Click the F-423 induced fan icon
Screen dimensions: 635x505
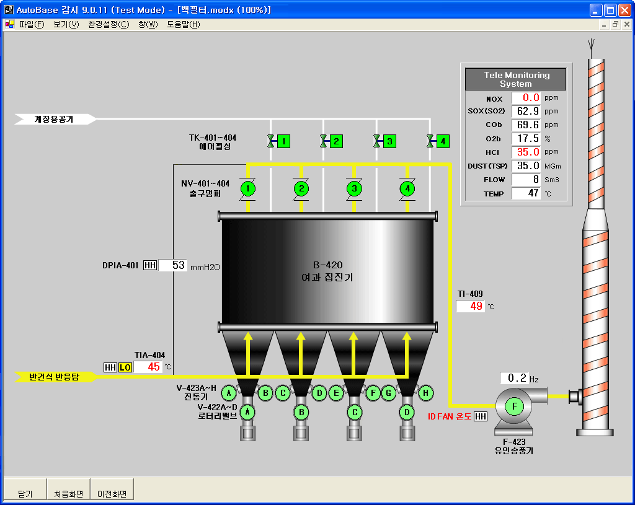[514, 406]
